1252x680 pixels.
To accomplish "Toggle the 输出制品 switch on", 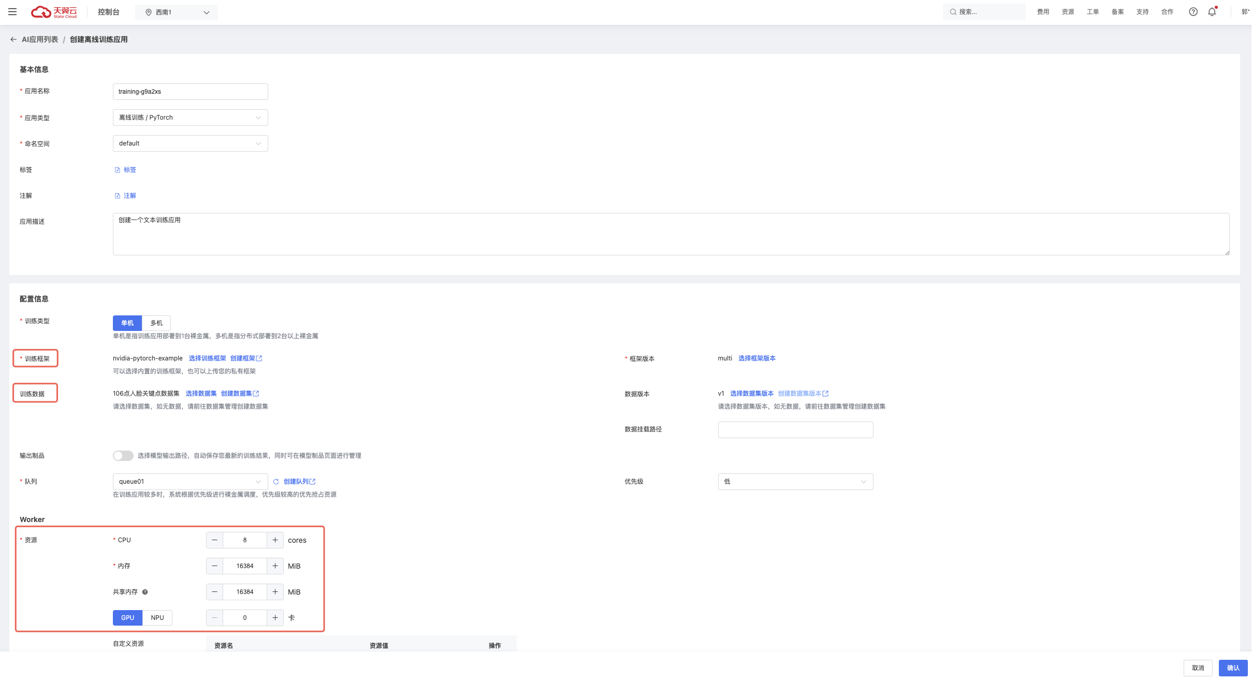I will click(x=123, y=456).
